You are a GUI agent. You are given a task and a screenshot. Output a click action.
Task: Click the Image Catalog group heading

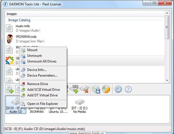(x=19, y=20)
